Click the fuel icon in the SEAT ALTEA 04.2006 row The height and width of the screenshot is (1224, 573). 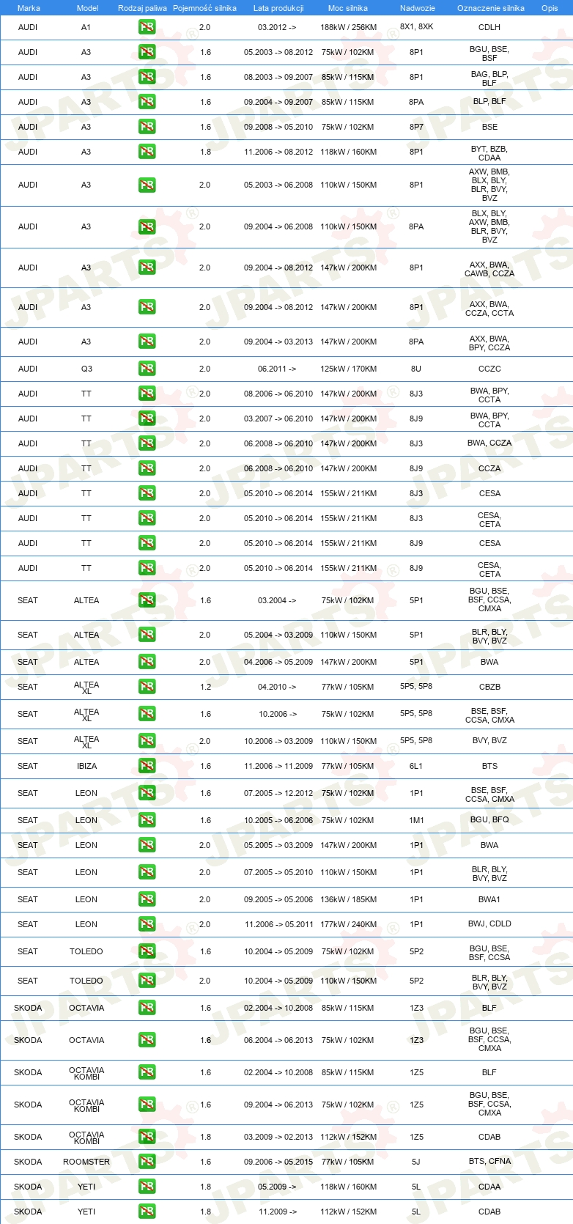pos(147,662)
